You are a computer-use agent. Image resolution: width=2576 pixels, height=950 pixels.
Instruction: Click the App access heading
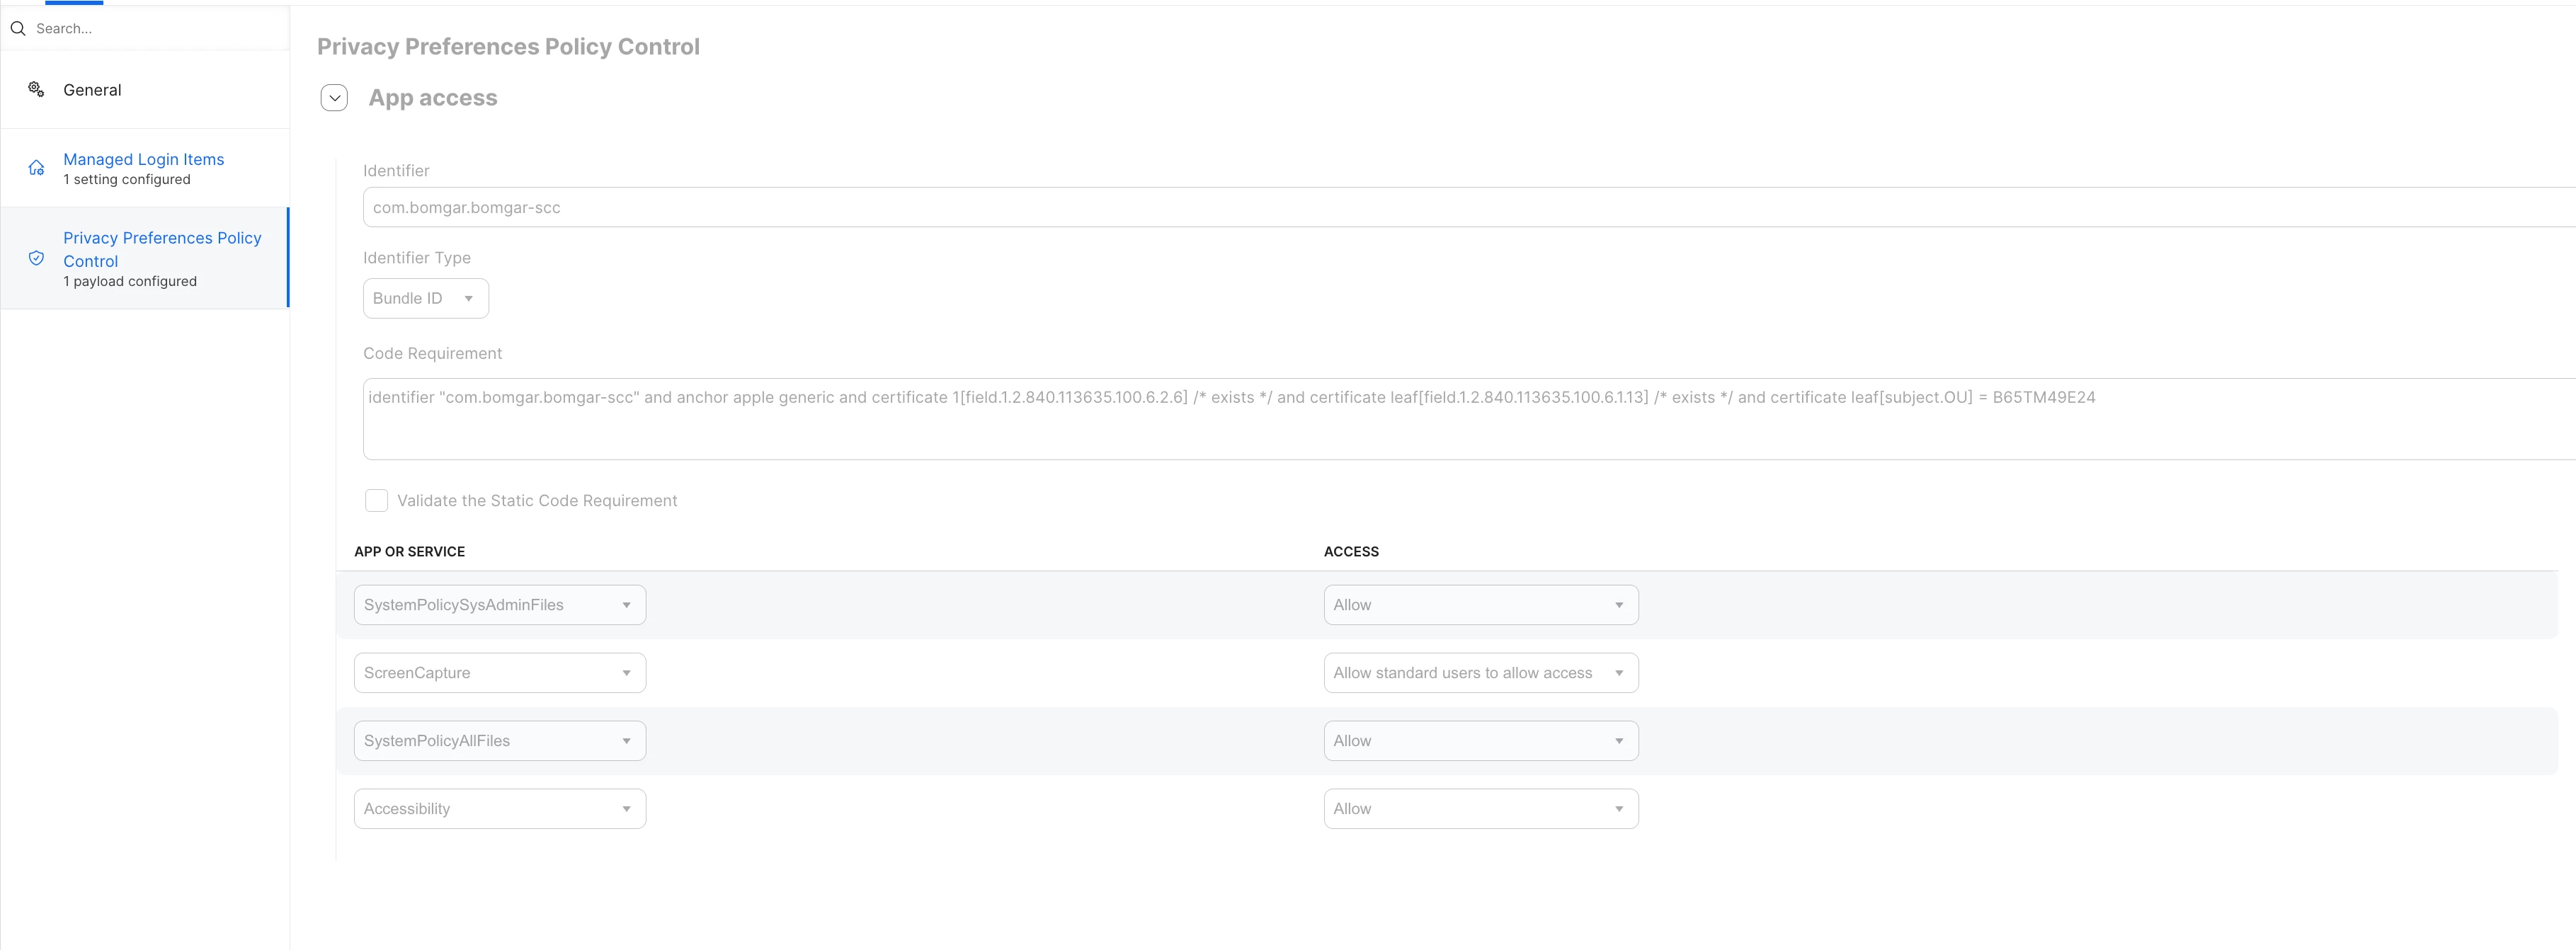[433, 98]
